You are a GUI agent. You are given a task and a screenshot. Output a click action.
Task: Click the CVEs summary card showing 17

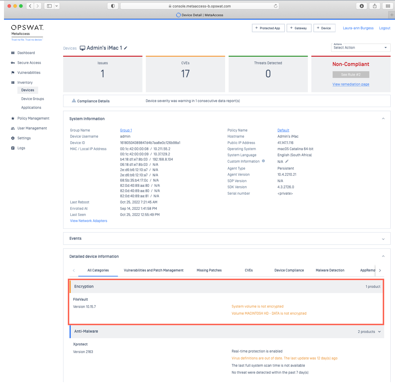click(x=185, y=74)
